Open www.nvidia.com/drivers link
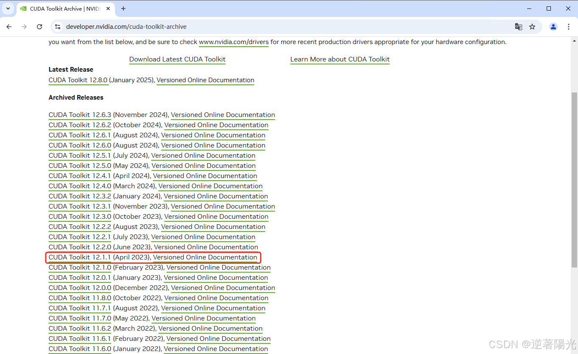Image resolution: width=578 pixels, height=354 pixels. pos(234,42)
